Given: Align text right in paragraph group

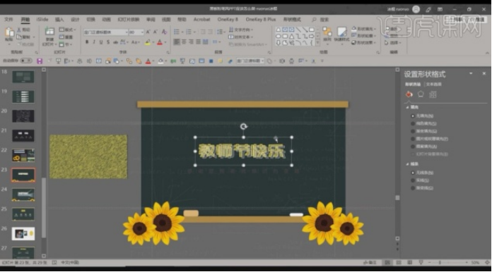Looking at the screenshot, I should [191, 42].
